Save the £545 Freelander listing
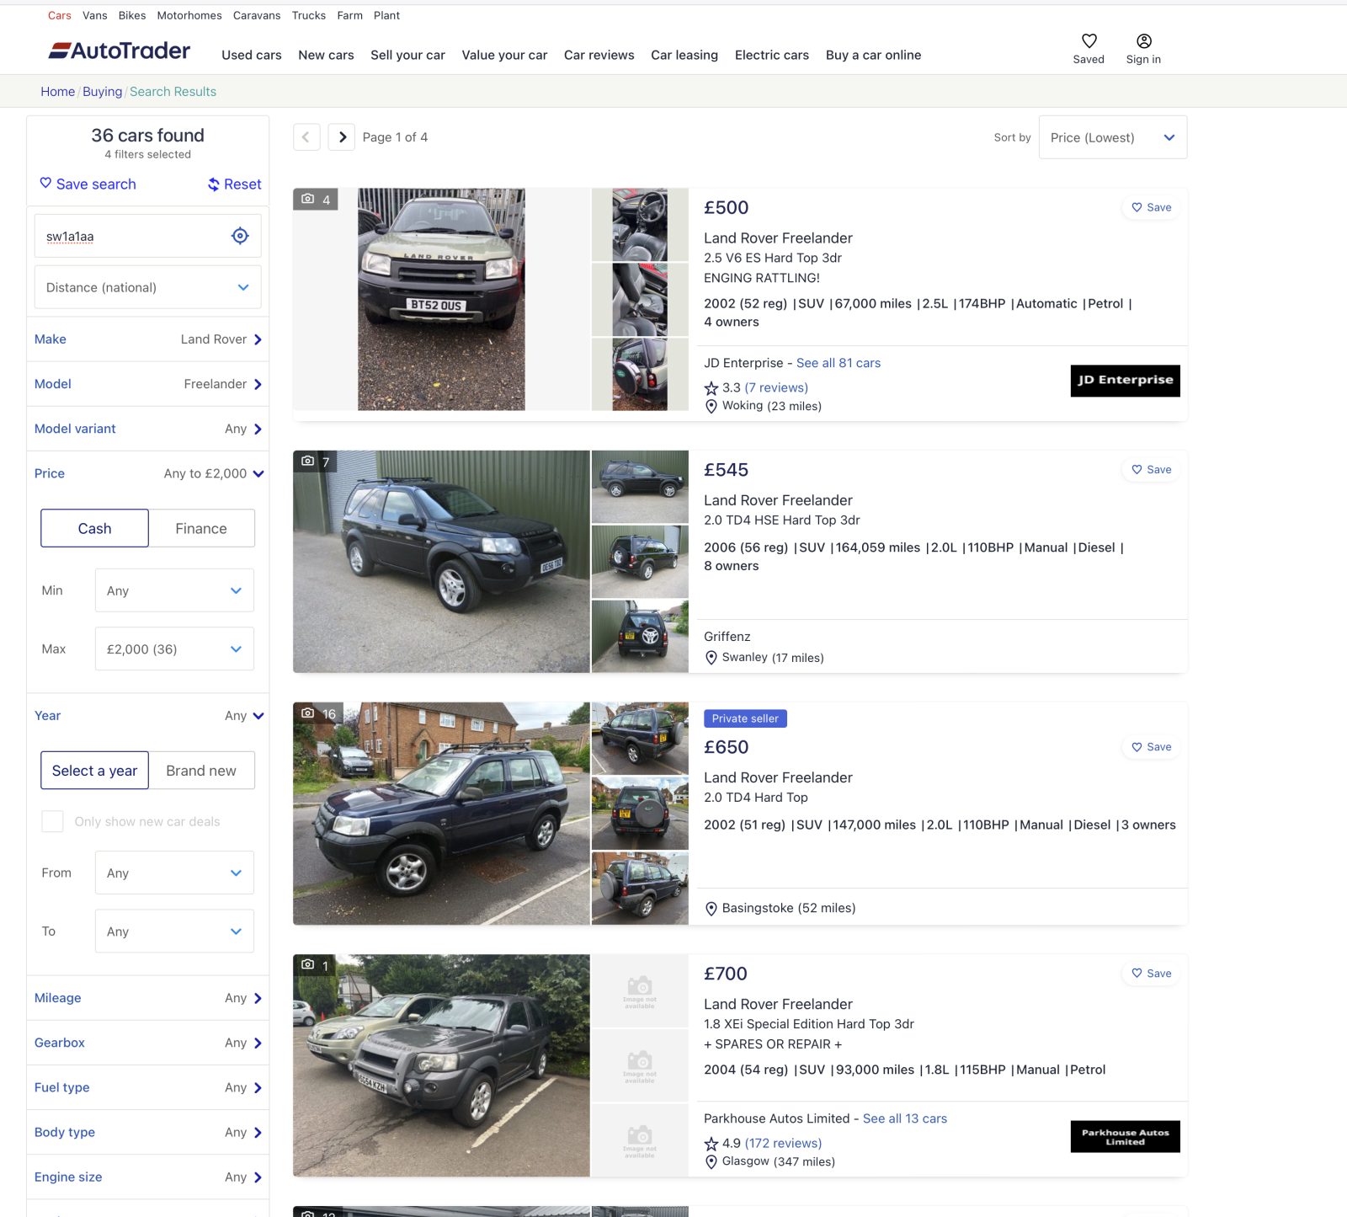This screenshot has height=1217, width=1347. coord(1151,469)
